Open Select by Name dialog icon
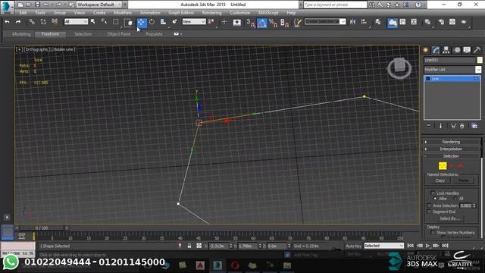 pyautogui.click(x=105, y=22)
